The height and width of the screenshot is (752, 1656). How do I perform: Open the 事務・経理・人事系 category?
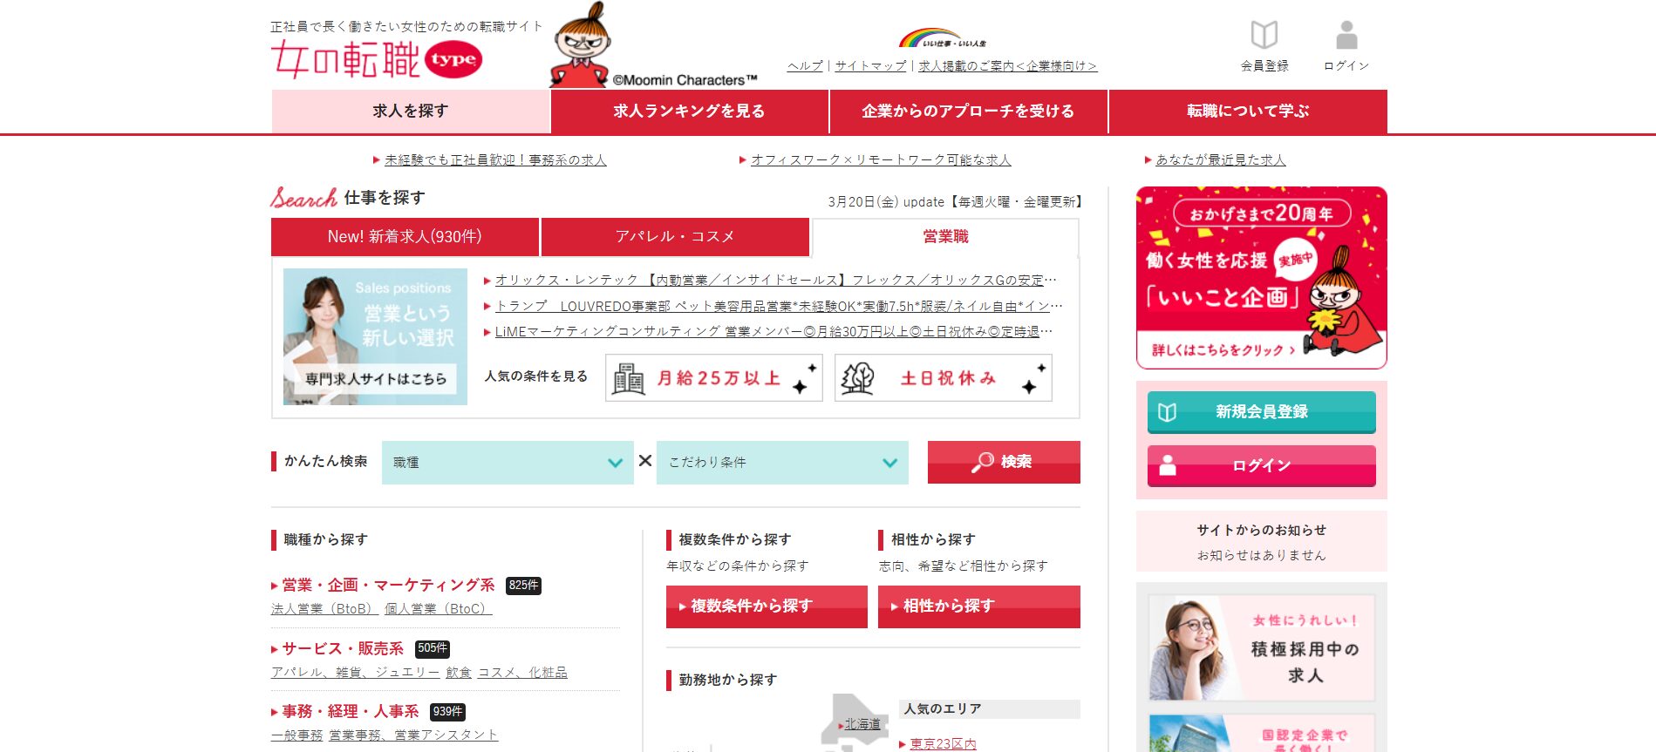point(350,712)
